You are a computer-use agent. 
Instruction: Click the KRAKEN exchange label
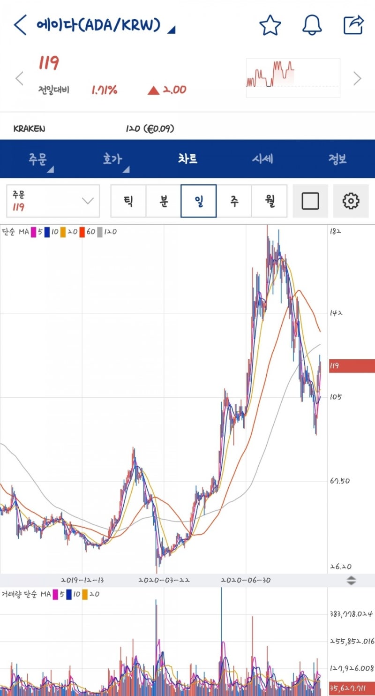pyautogui.click(x=30, y=129)
